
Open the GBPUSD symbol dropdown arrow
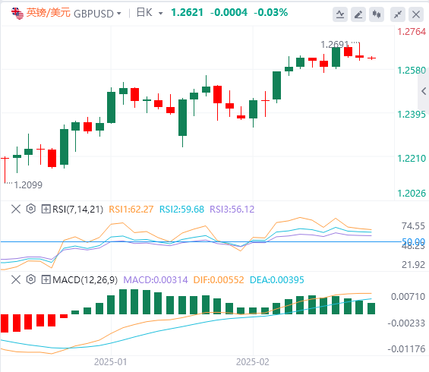pos(118,14)
